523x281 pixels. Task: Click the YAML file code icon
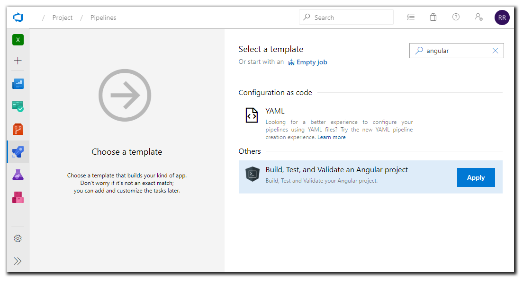pos(252,115)
